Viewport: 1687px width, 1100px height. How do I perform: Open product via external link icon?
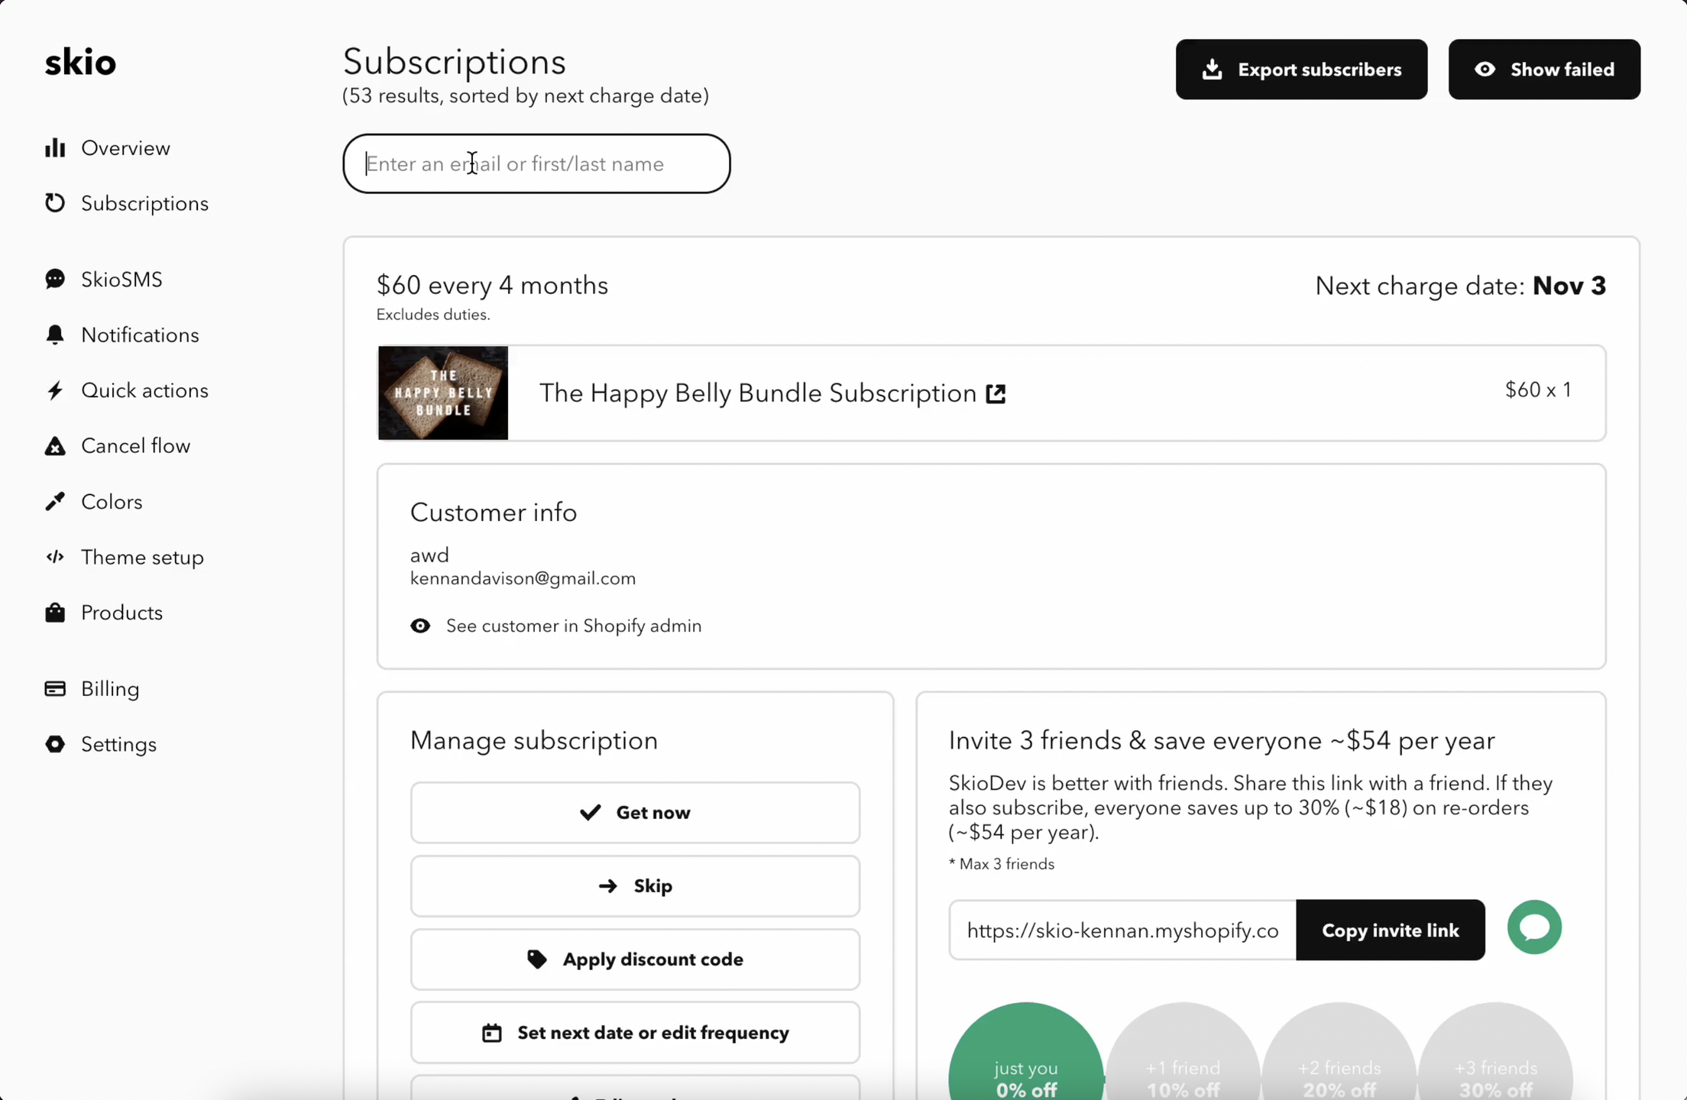click(996, 394)
